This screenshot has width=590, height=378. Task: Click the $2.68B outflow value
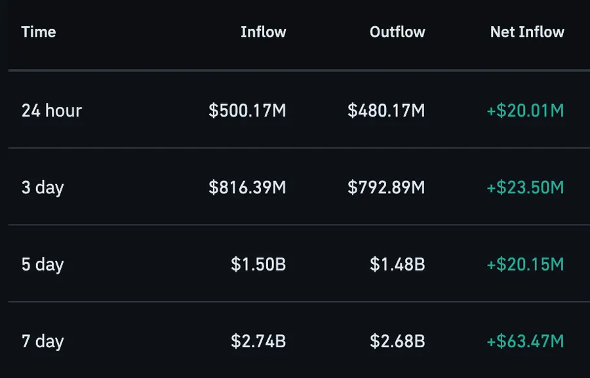pos(397,341)
